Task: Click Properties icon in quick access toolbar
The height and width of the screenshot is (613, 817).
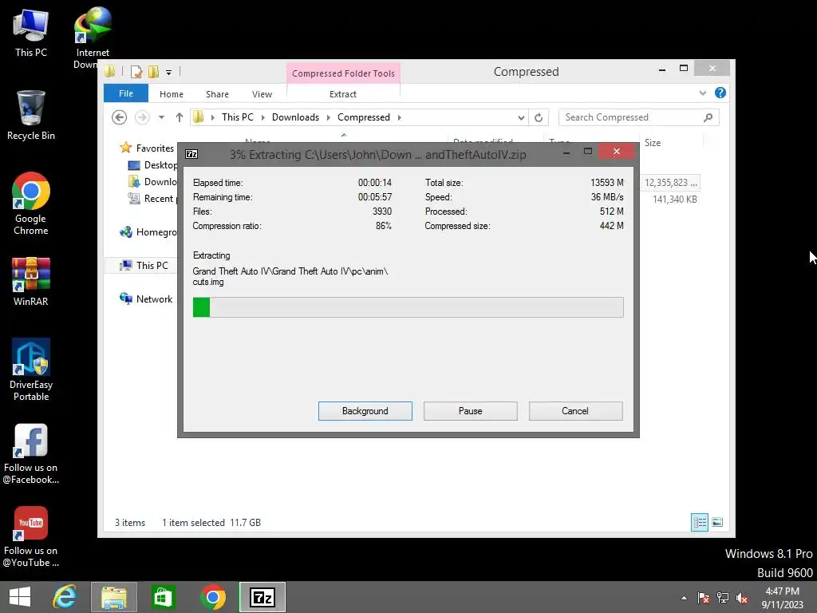Action: 136,72
